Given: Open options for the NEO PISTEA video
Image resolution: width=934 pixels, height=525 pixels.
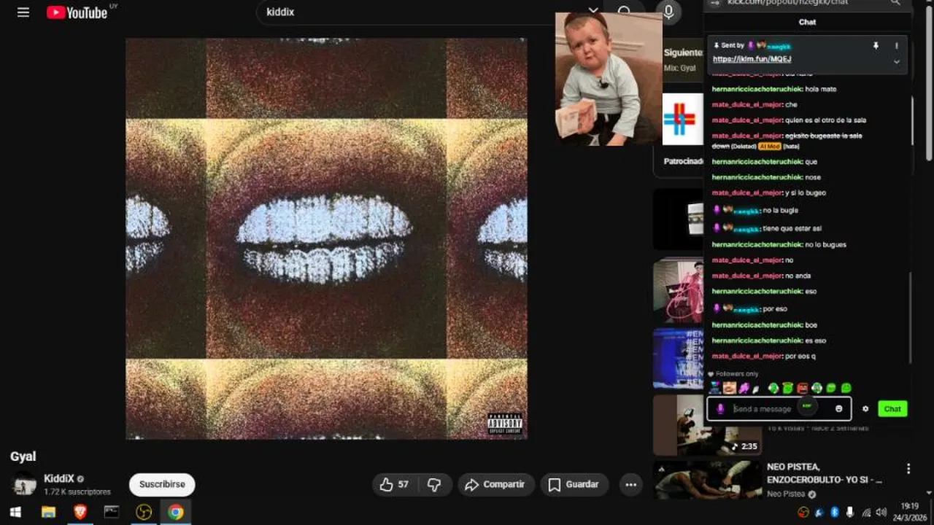Looking at the screenshot, I should 908,469.
